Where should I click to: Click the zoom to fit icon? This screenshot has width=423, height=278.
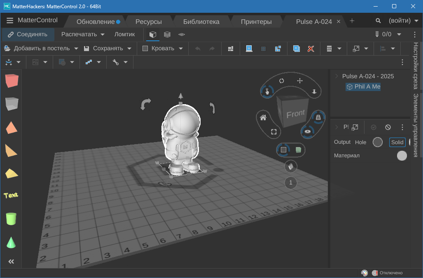point(274,131)
